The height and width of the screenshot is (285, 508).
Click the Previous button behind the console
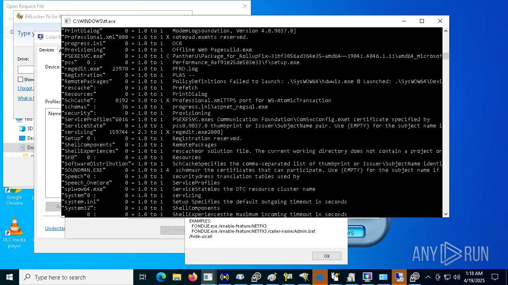[173, 230]
